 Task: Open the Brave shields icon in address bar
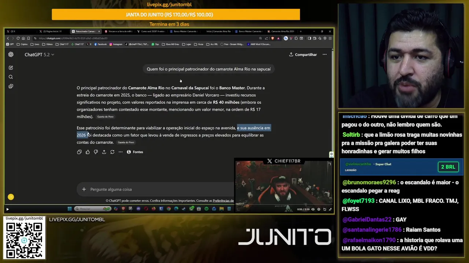pos(273,38)
